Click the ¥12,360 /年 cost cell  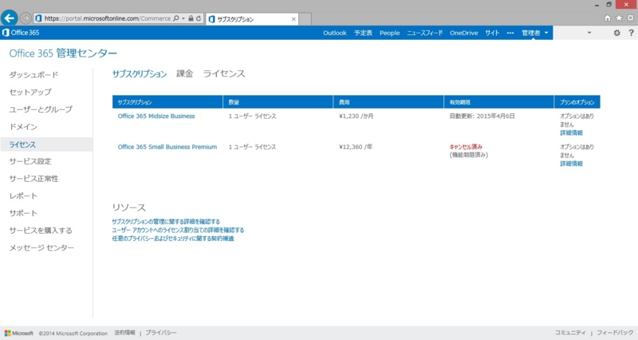click(x=356, y=147)
